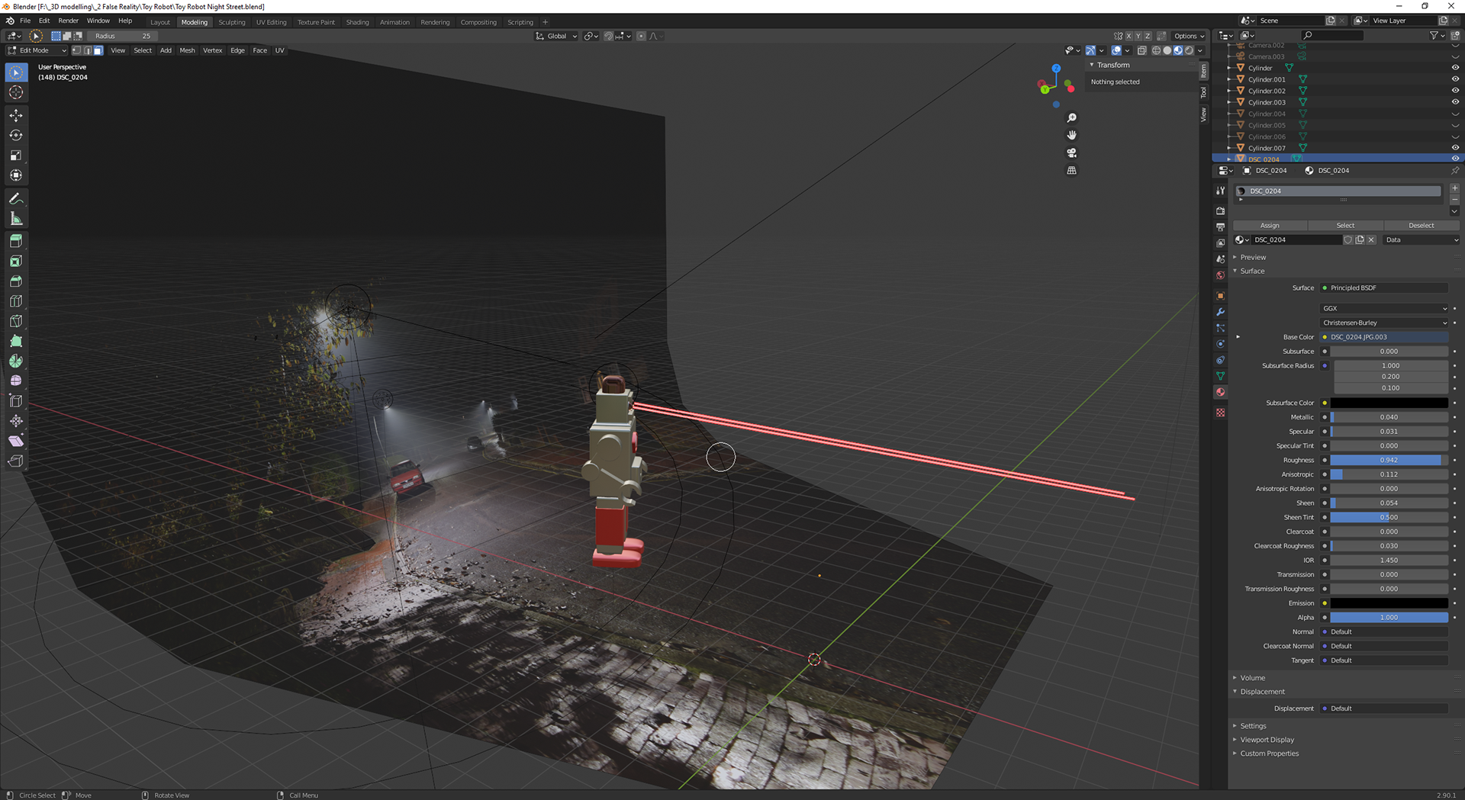The image size is (1465, 800).
Task: Select the Extrude Region tool
Action: tap(16, 241)
